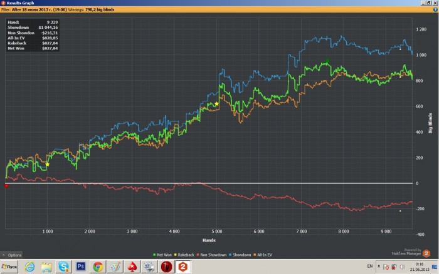Image resolution: width=439 pixels, height=274 pixels.
Task: Toggle the Rakeback legend entry
Action: (x=184, y=255)
